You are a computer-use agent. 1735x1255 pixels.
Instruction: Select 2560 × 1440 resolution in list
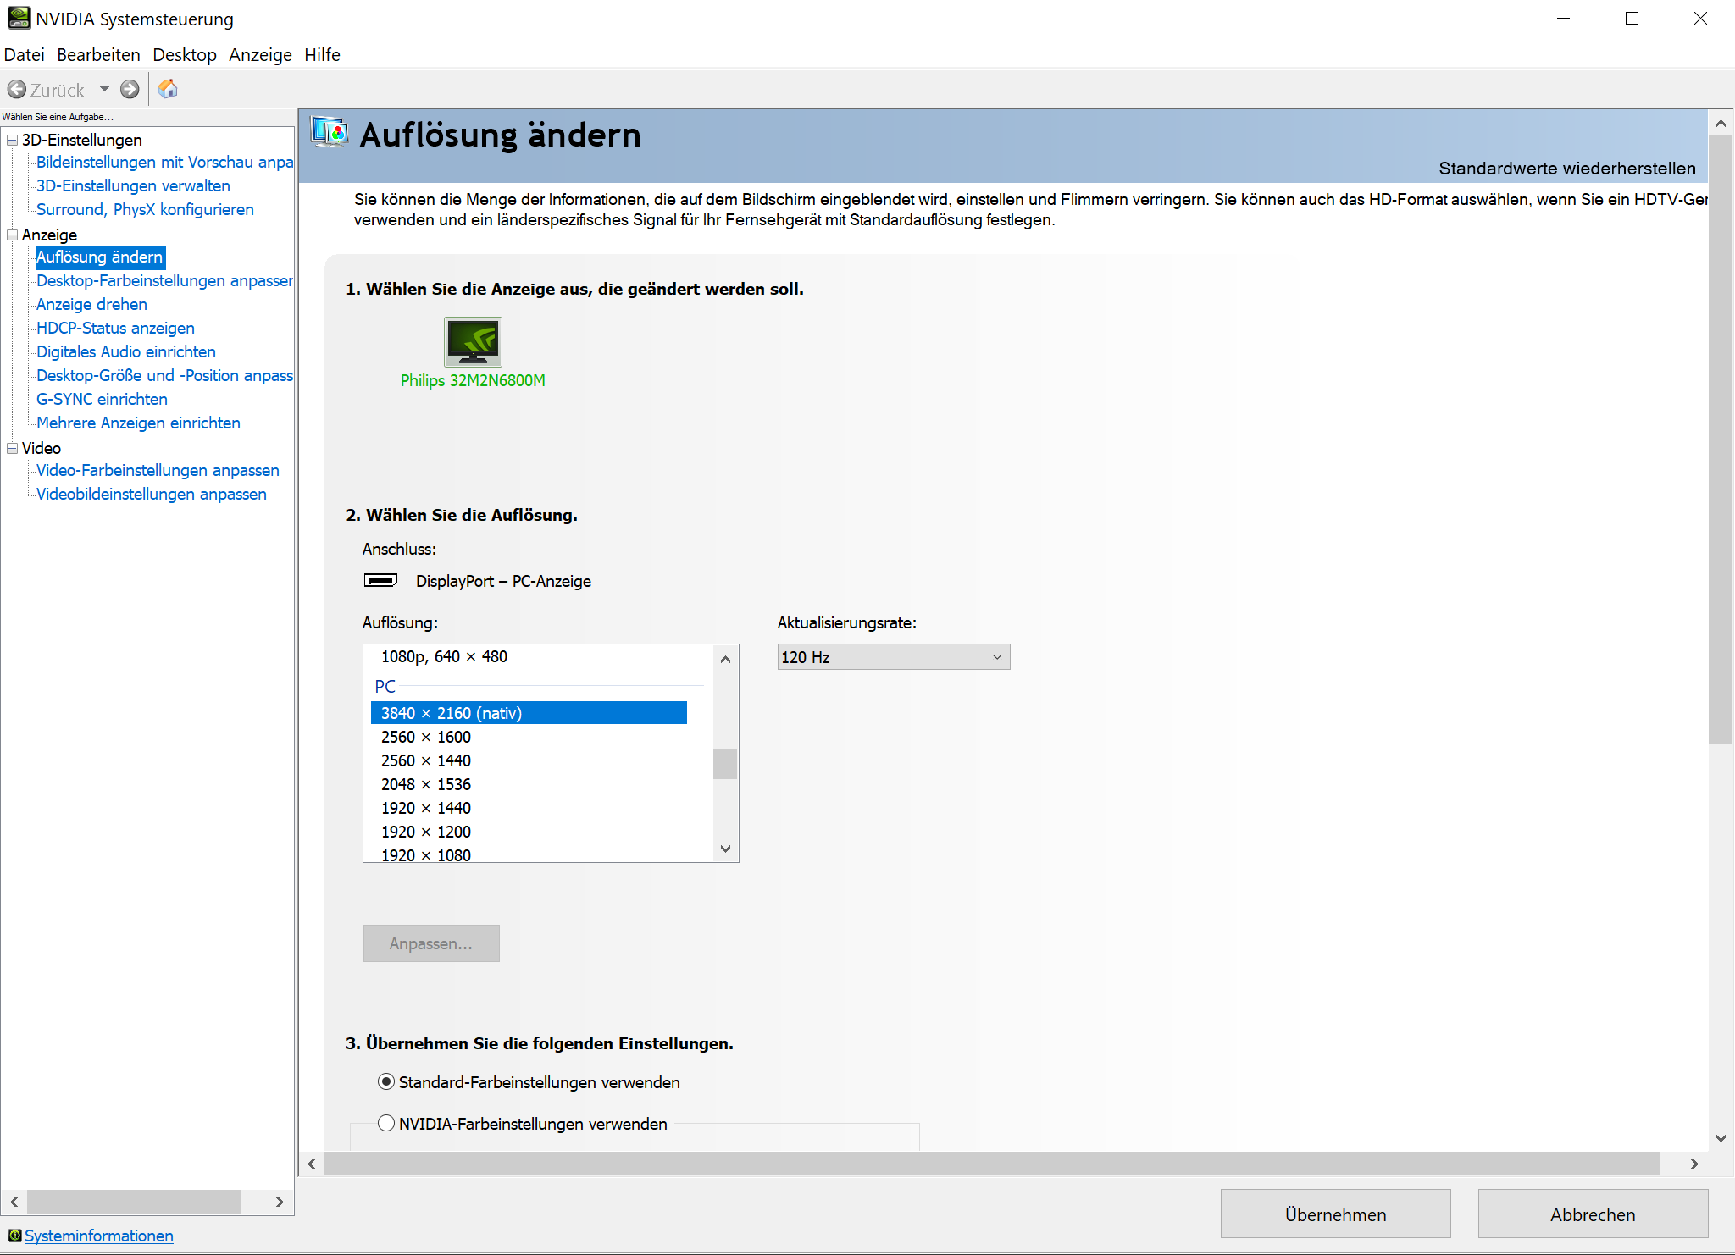coord(426,760)
